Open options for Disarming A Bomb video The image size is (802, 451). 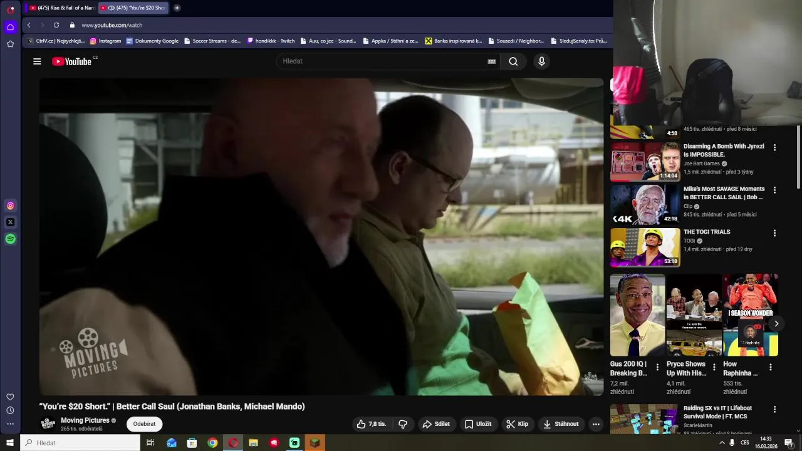tap(774, 147)
